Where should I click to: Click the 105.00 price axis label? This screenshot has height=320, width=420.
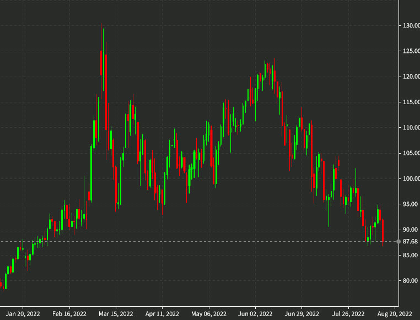pyautogui.click(x=411, y=153)
